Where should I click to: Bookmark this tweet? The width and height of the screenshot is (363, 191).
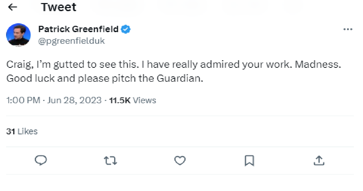[x=249, y=160]
